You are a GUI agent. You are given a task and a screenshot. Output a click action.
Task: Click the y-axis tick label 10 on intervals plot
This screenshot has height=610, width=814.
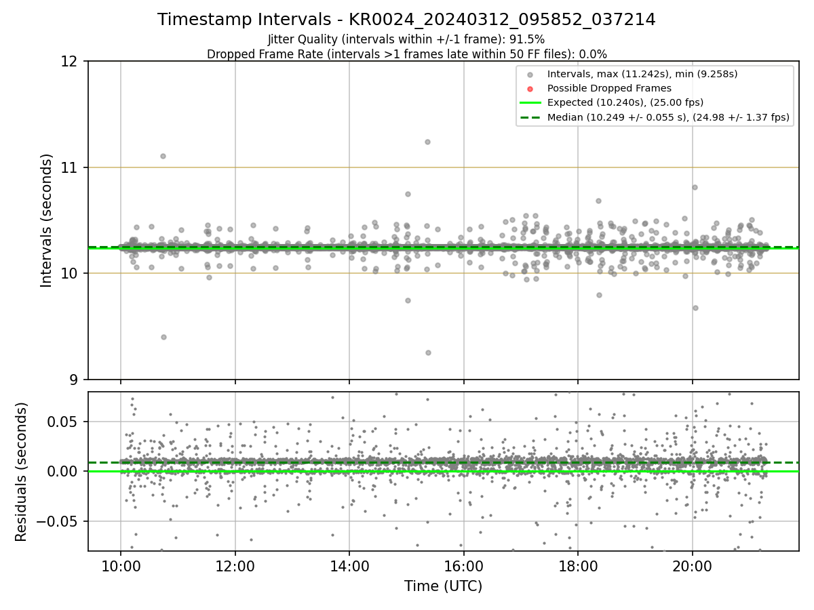point(70,273)
